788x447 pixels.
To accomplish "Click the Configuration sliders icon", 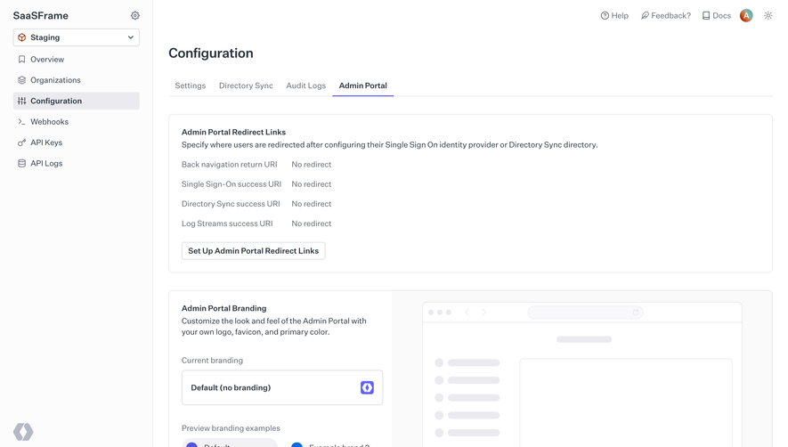I will pyautogui.click(x=21, y=101).
